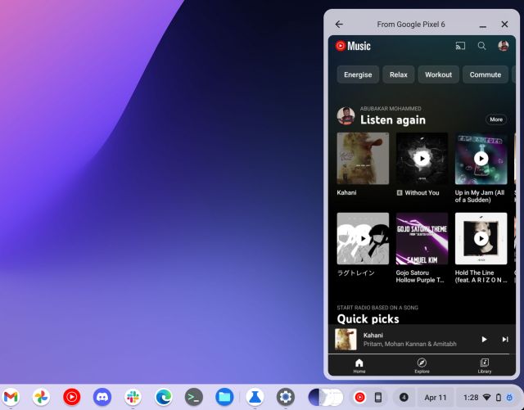Play the Without You track thumbnail
The height and width of the screenshot is (410, 524).
422,159
